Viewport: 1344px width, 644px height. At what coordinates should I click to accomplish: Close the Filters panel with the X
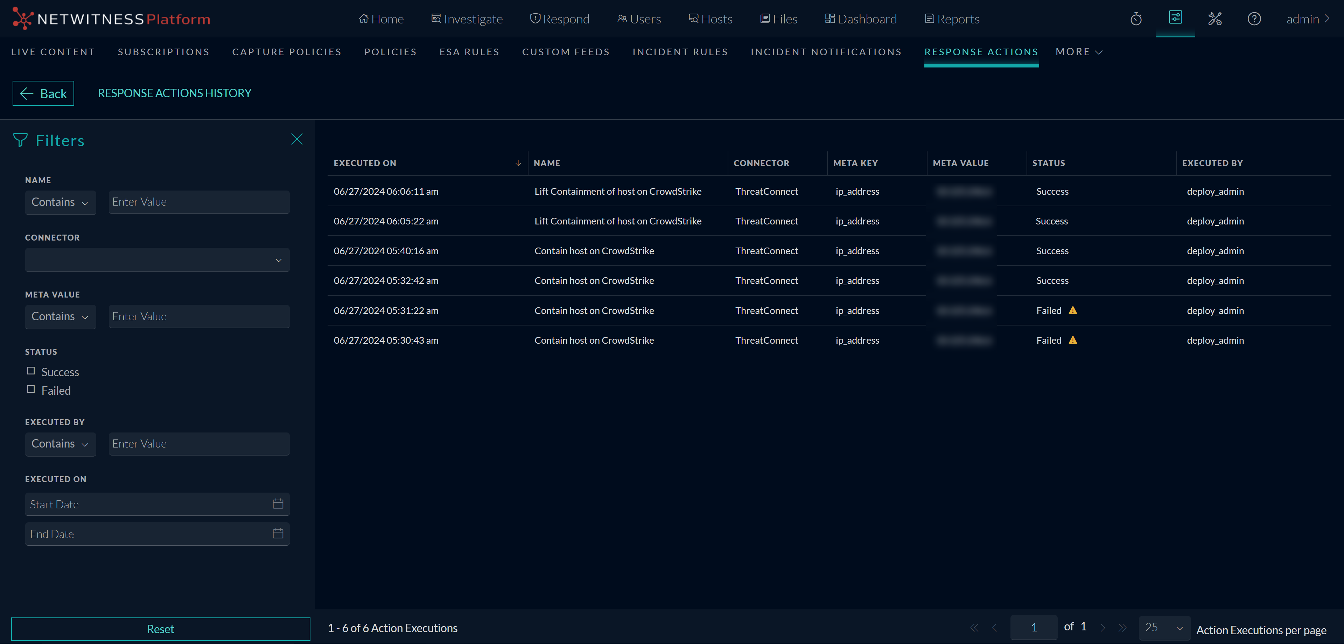click(296, 139)
